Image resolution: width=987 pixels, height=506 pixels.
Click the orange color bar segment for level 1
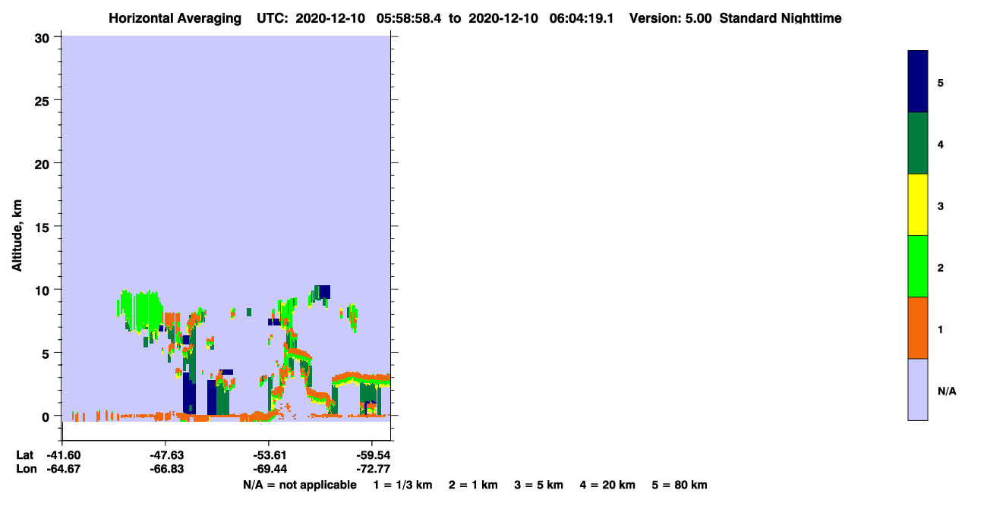918,328
